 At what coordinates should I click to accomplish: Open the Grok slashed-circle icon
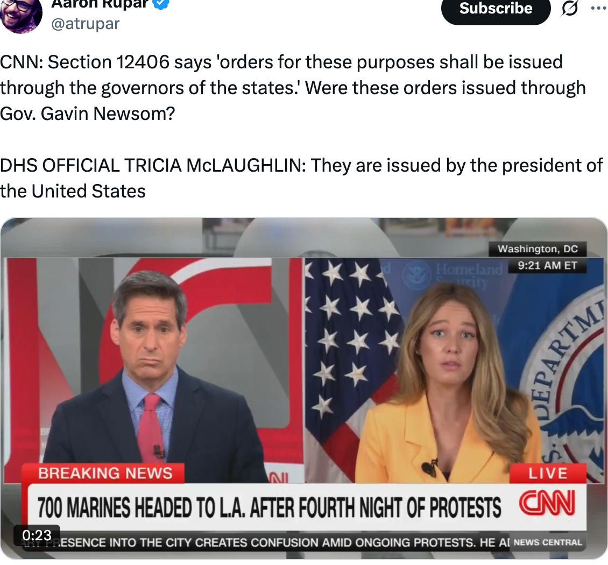point(569,9)
